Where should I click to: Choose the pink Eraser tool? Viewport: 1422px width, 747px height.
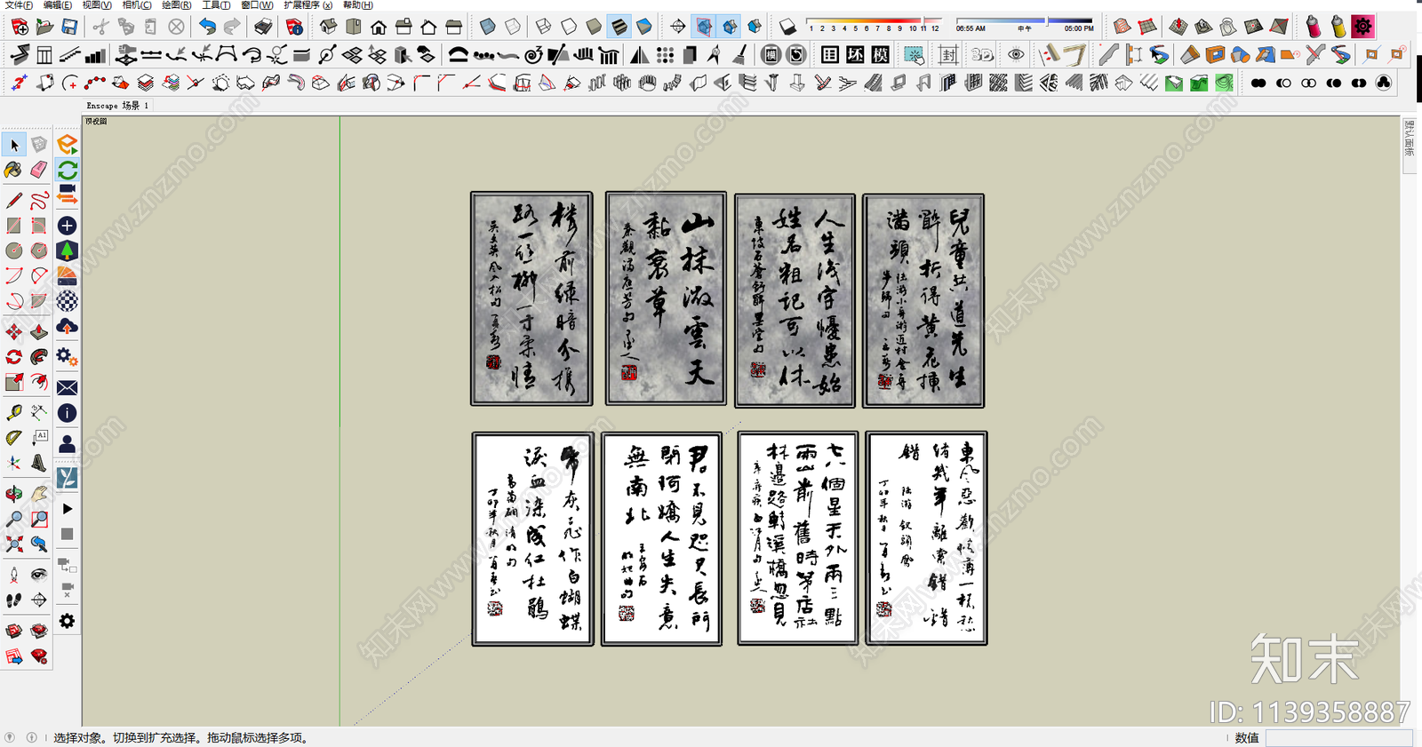[x=39, y=169]
